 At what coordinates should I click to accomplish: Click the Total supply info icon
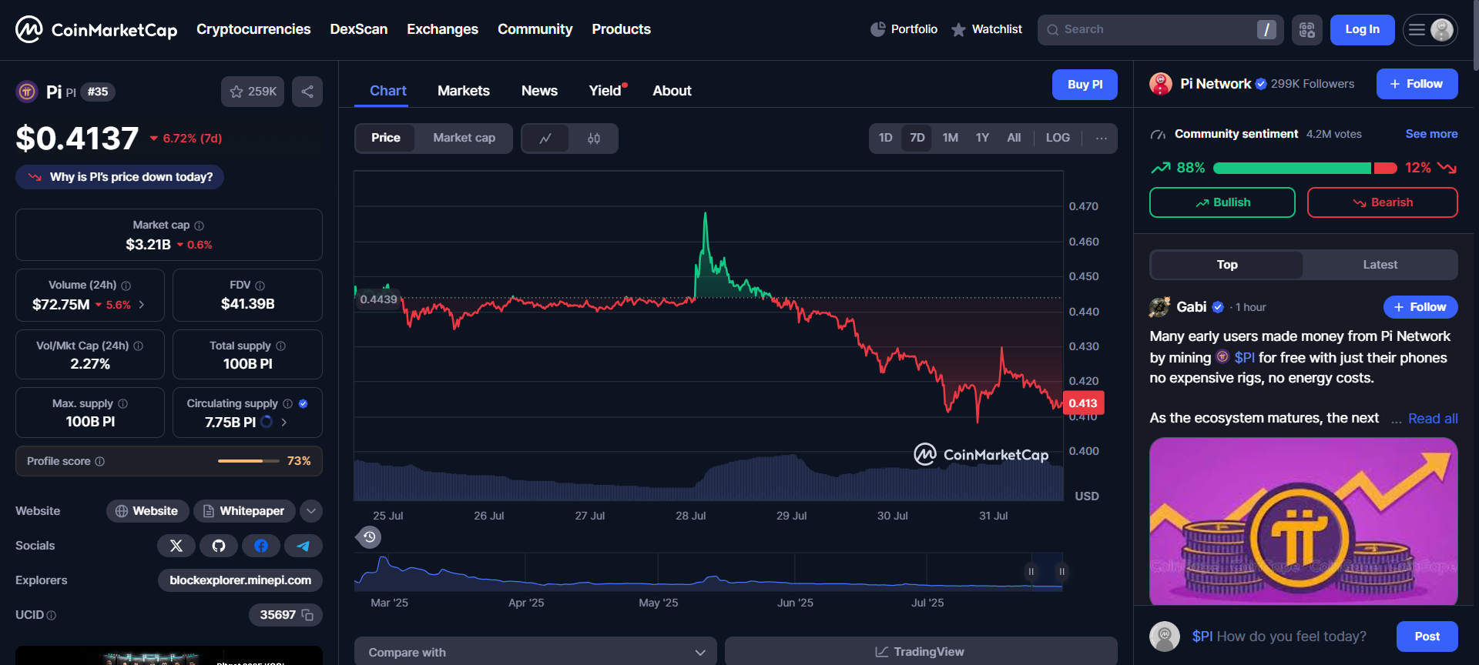[x=281, y=346]
